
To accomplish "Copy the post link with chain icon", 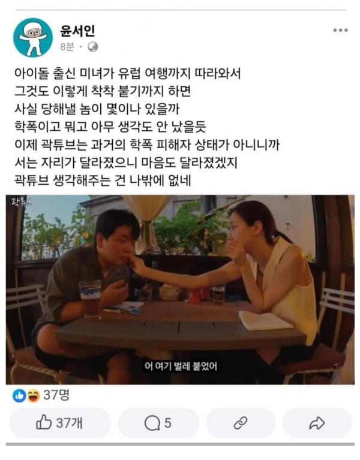I will [x=241, y=423].
